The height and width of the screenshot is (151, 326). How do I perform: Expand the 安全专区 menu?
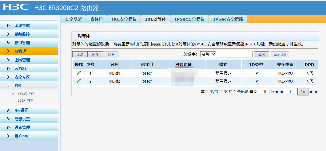29,77
